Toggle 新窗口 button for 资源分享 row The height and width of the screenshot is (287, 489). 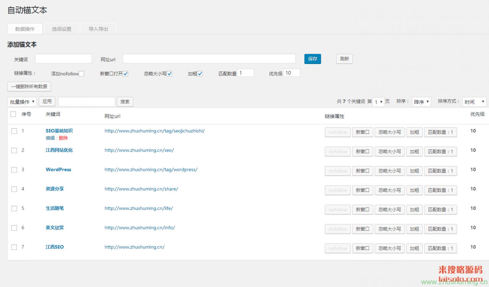coord(362,190)
